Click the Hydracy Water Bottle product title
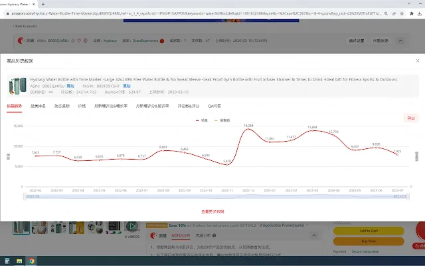The image size is (425, 266). [214, 80]
